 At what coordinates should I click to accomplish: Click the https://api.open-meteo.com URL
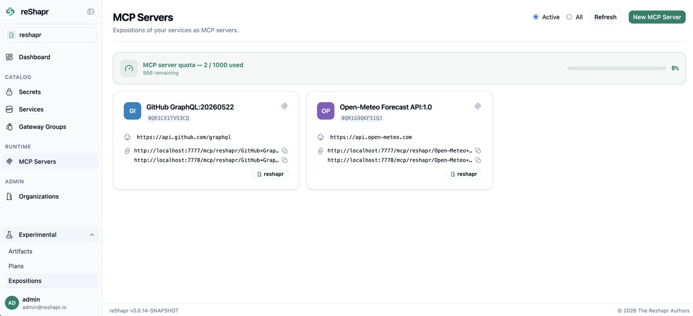coord(371,137)
